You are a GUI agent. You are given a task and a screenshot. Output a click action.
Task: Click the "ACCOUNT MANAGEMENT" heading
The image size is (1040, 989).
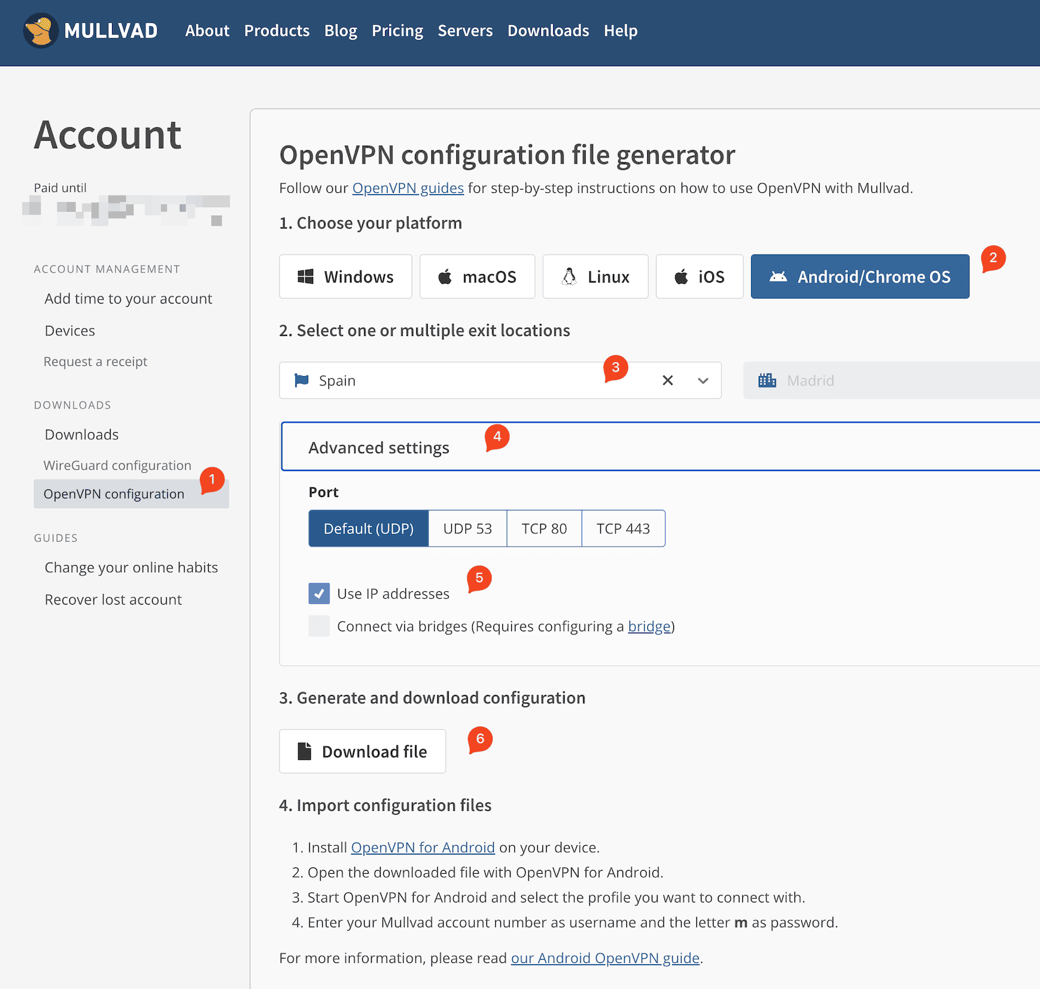click(x=107, y=269)
